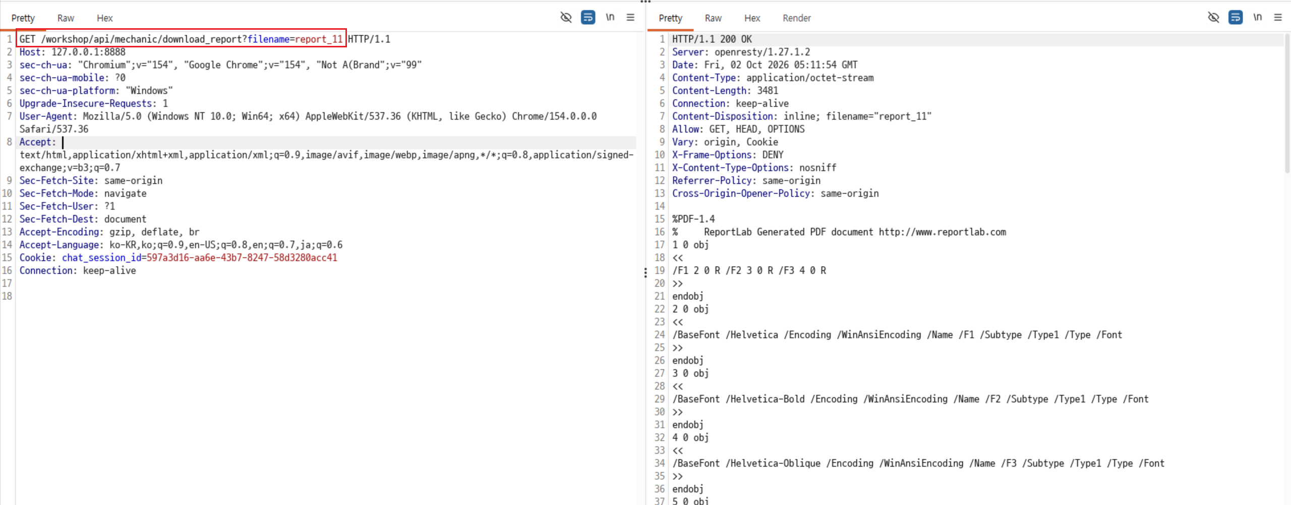Click the User-Agent header in request
The width and height of the screenshot is (1291, 505).
308,122
